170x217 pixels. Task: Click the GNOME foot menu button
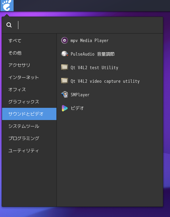tap(7, 5)
